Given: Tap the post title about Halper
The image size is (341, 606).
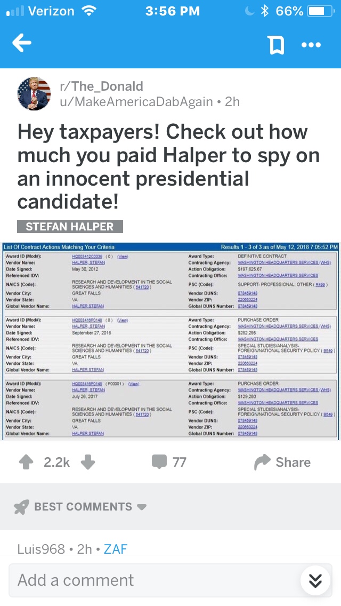Looking at the screenshot, I should pyautogui.click(x=168, y=167).
